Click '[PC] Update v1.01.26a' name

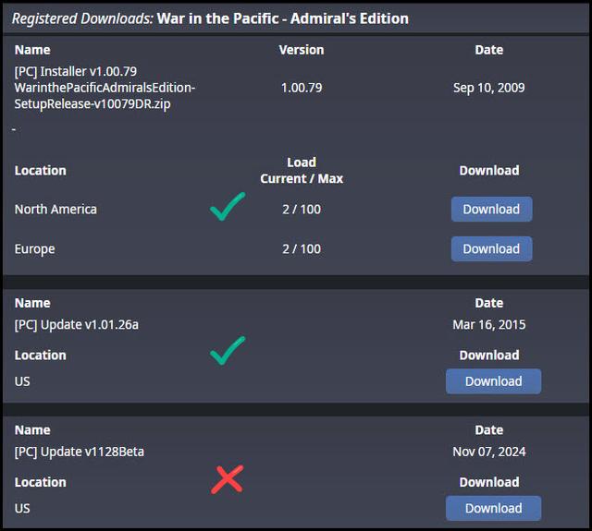click(x=76, y=324)
